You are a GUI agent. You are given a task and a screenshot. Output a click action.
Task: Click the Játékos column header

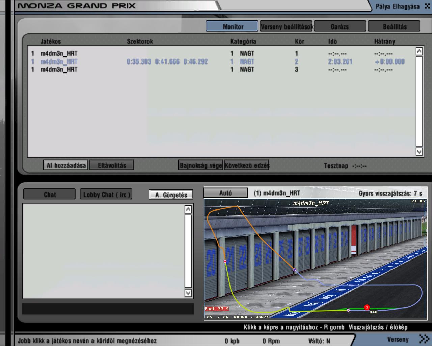point(51,41)
